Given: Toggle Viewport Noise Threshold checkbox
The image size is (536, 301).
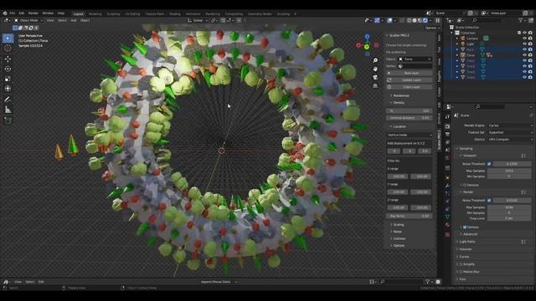Looking at the screenshot, I should point(489,164).
